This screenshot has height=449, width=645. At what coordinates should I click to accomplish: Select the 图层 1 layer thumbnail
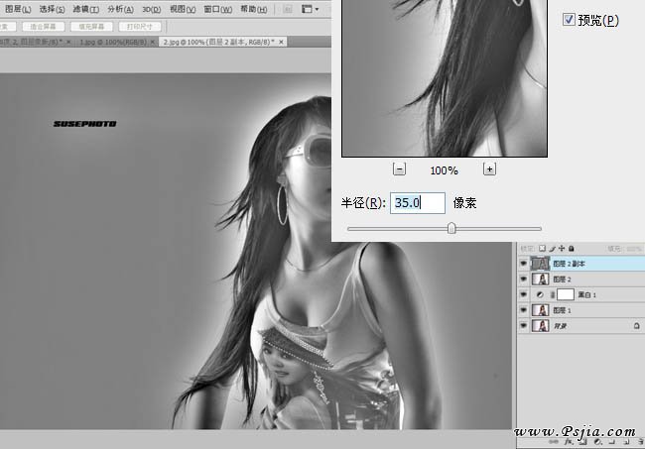(540, 310)
